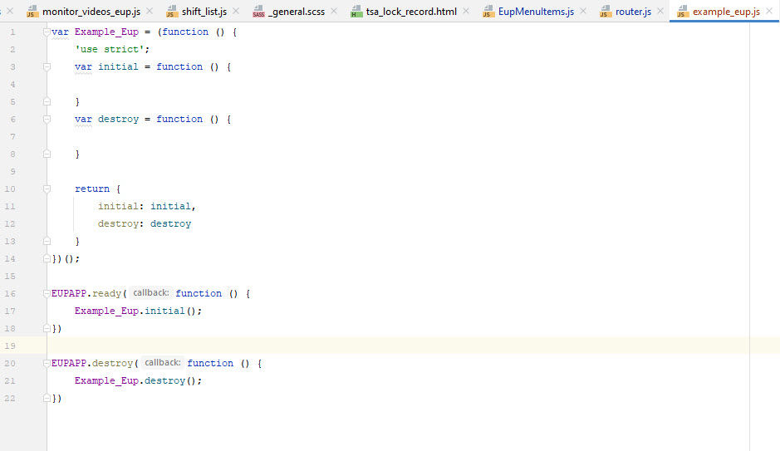This screenshot has height=451, width=780.
Task: Click the callback hint on line 16
Action: click(150, 293)
